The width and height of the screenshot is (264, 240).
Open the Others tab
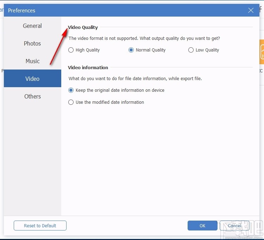(32, 96)
